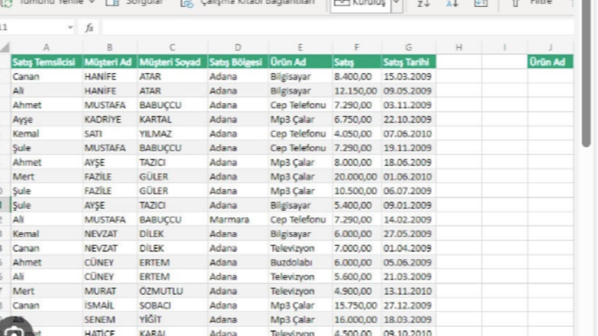This screenshot has width=598, height=336.
Task: Click the cell containing SOBACI
Action: (x=173, y=306)
